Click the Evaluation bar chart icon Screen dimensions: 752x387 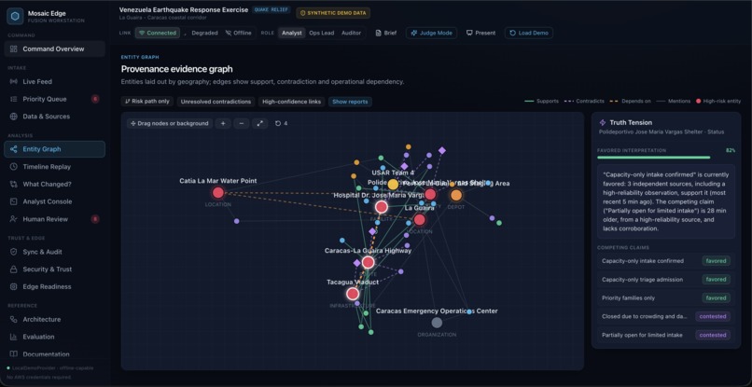click(13, 337)
